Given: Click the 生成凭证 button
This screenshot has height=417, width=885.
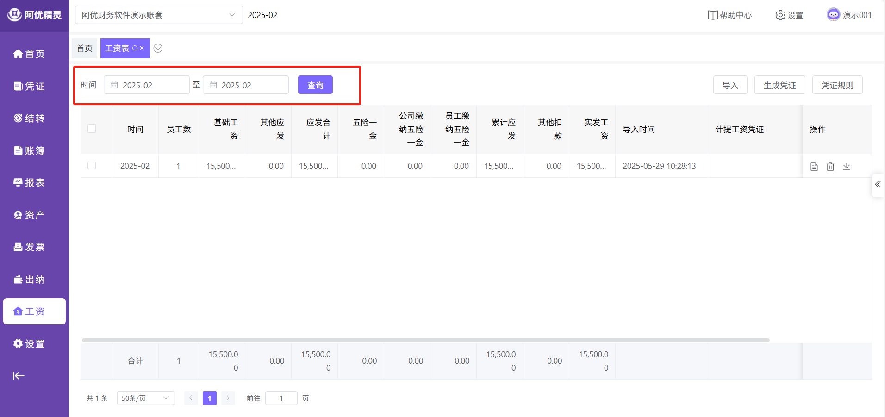Looking at the screenshot, I should [779, 85].
